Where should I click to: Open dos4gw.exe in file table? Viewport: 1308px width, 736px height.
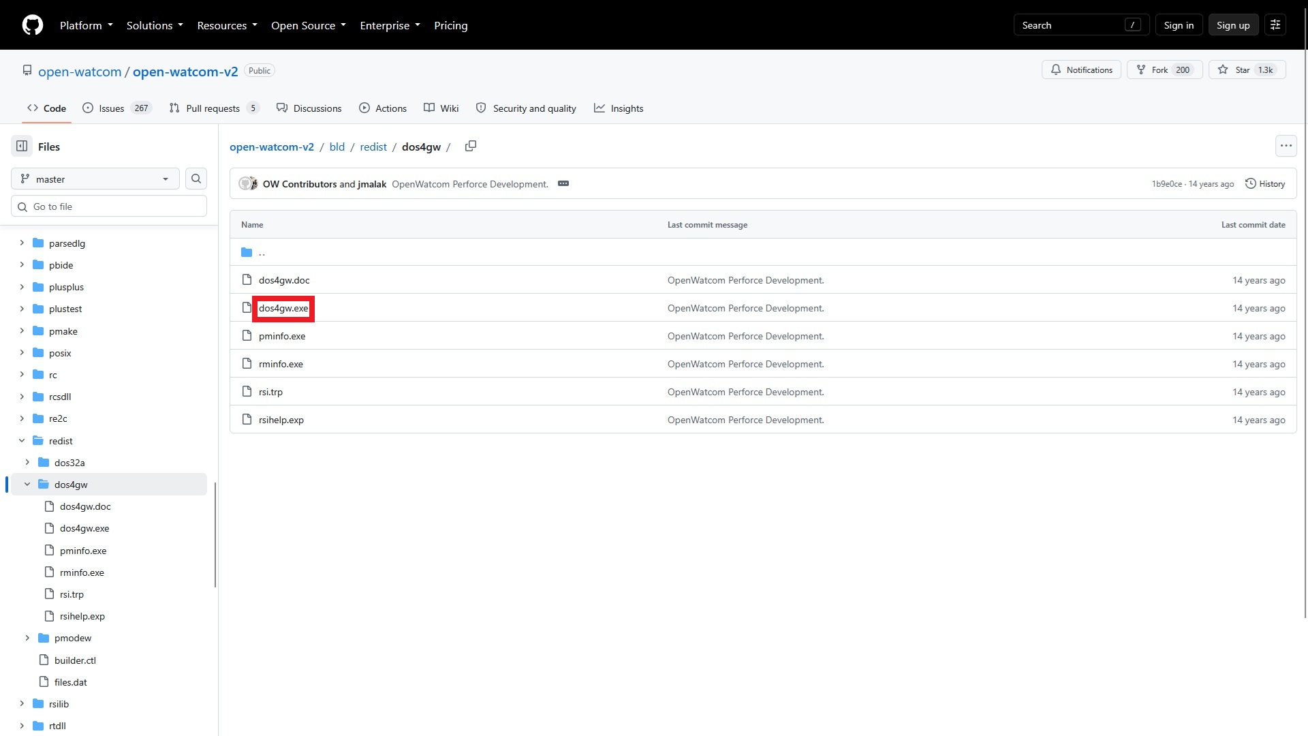tap(283, 308)
